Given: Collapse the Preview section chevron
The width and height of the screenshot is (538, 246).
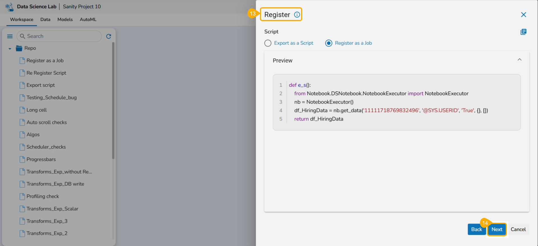Looking at the screenshot, I should pyautogui.click(x=519, y=60).
